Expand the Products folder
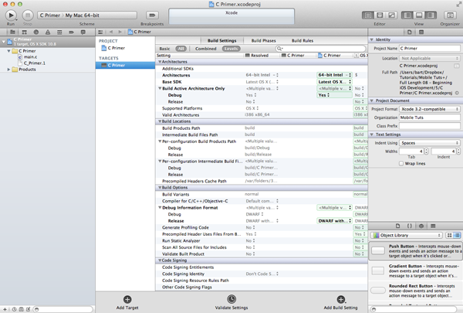The height and width of the screenshot is (313, 463). pos(8,70)
